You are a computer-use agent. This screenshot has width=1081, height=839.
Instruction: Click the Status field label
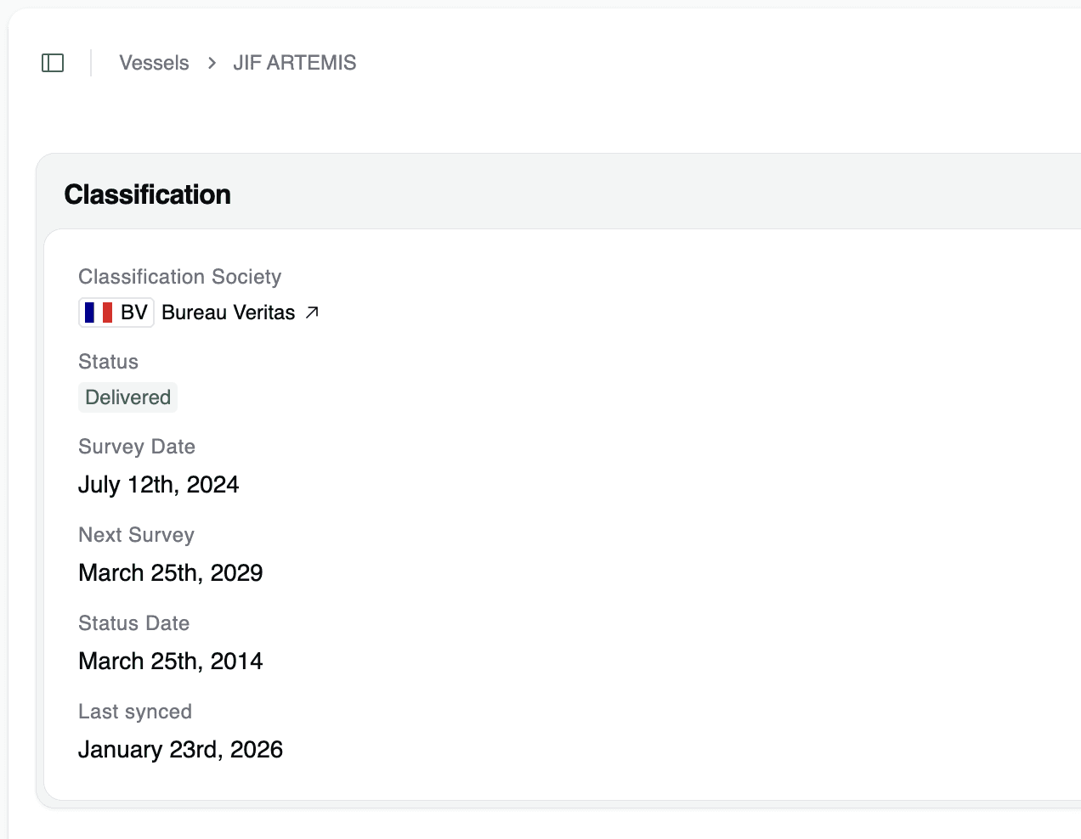[108, 362]
